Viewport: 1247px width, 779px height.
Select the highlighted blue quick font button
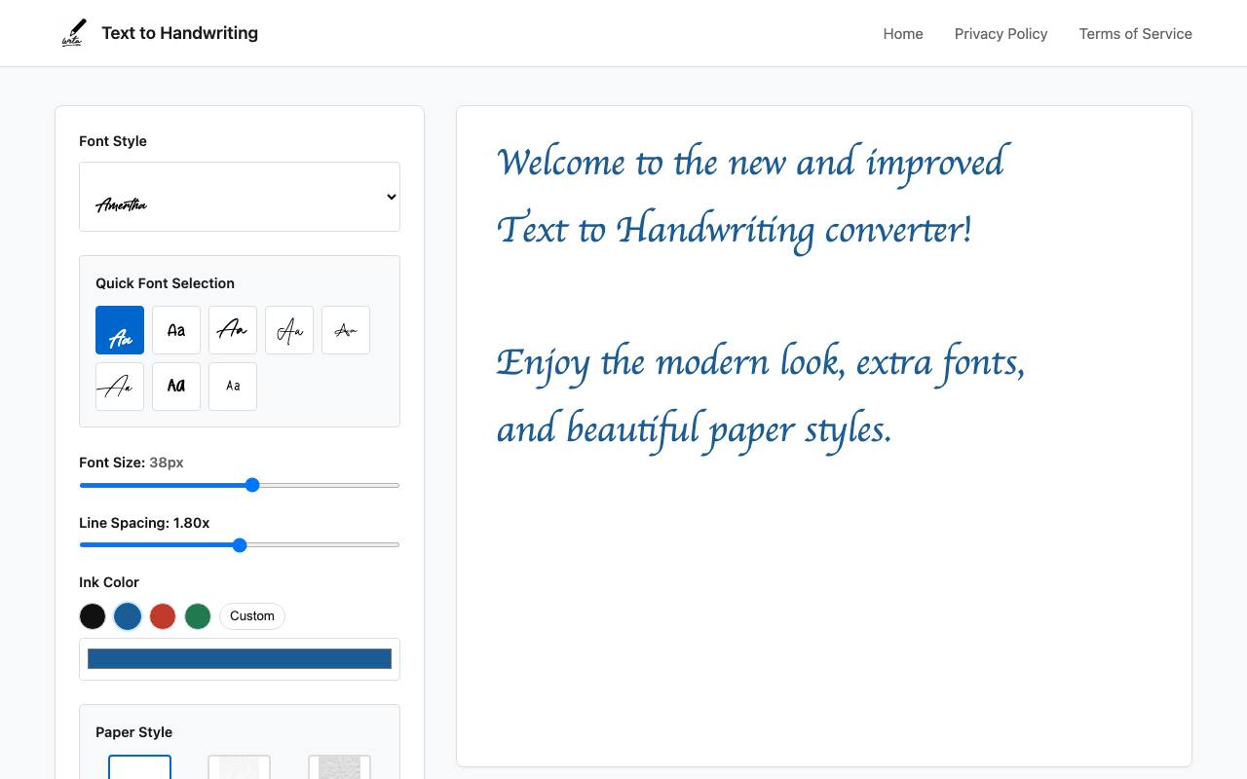tap(120, 330)
